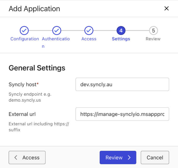
Task: Click the 'External url' field label
Action: click(22, 114)
